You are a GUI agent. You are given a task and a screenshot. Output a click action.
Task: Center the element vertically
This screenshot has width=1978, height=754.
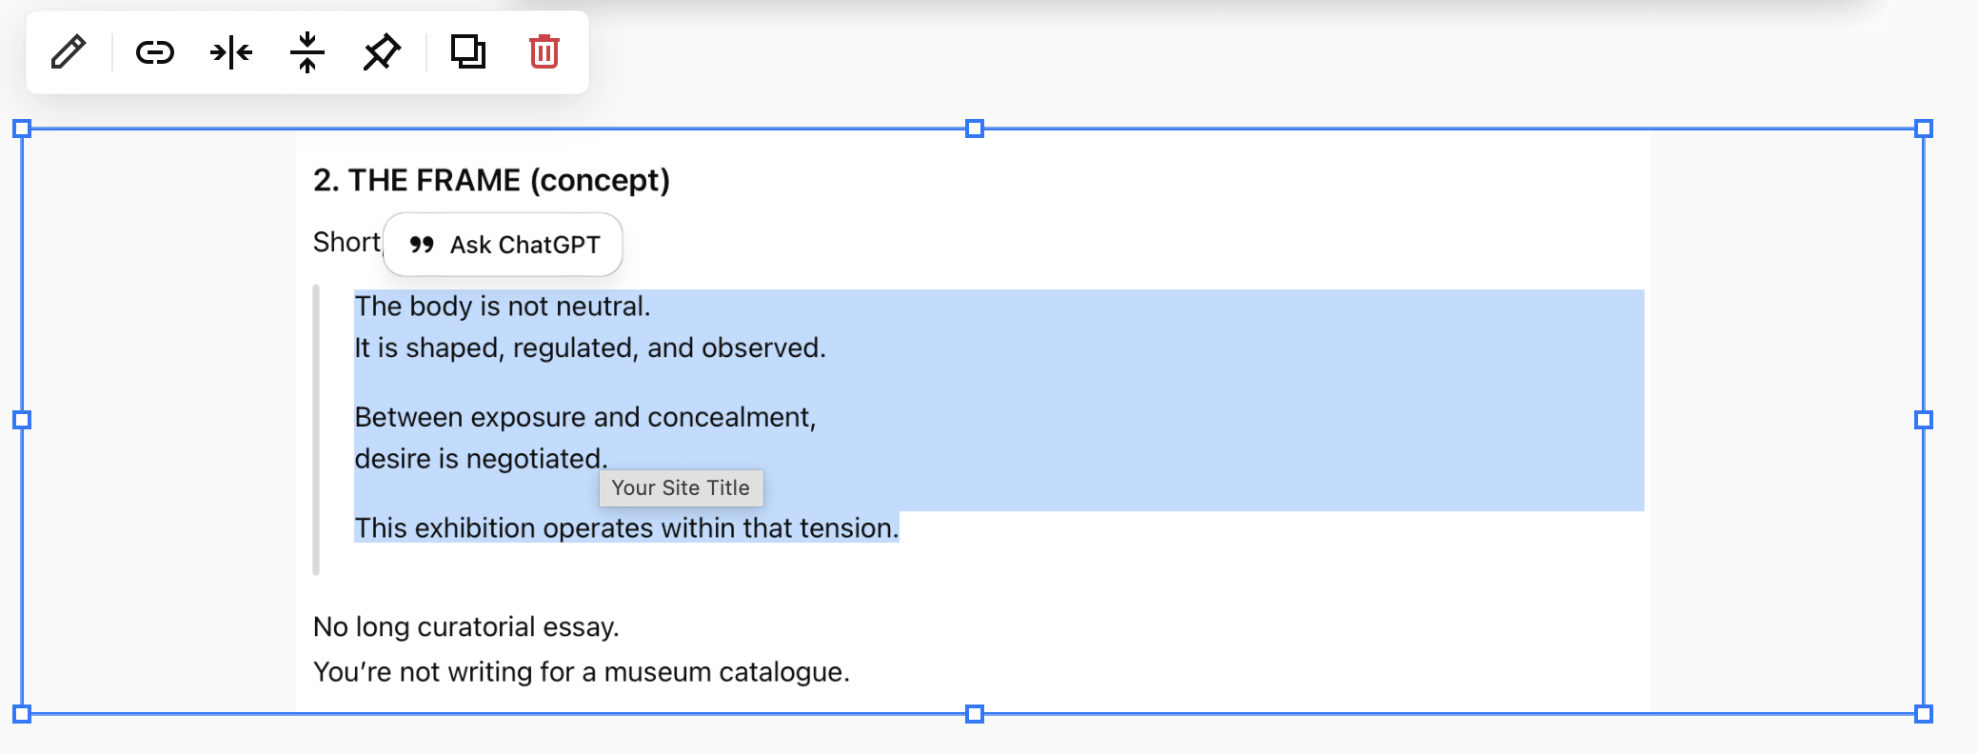pos(307,52)
